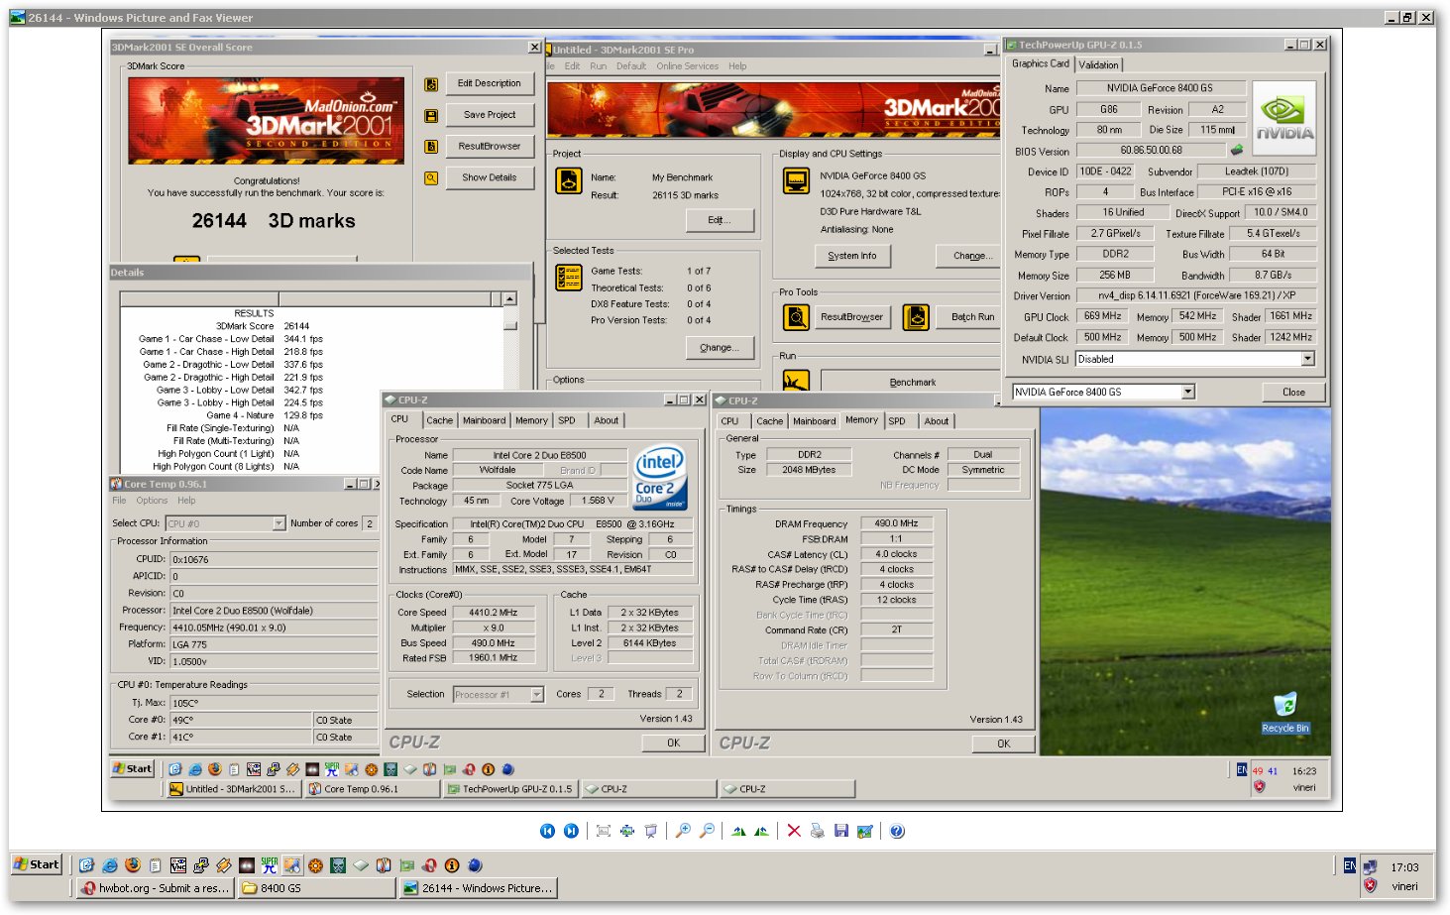Open the Online Services menu in 3DMark
The width and height of the screenshot is (1450, 915).
point(687,66)
